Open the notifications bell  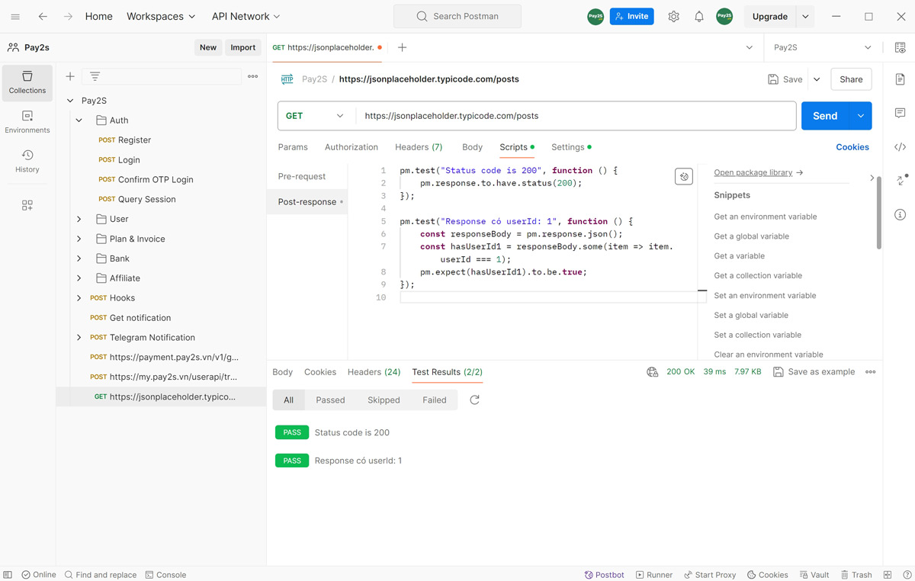[699, 16]
